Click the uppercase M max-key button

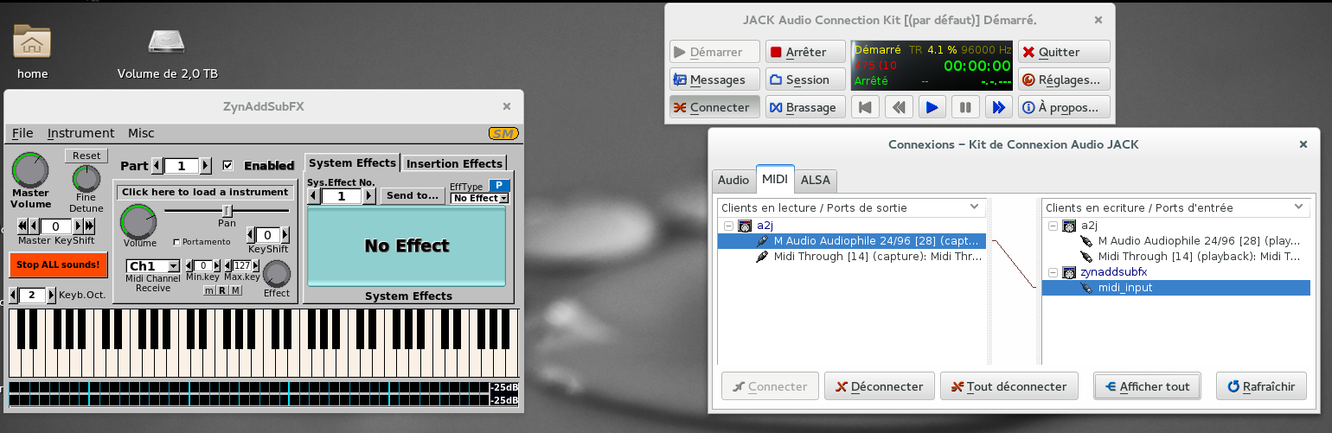click(235, 290)
